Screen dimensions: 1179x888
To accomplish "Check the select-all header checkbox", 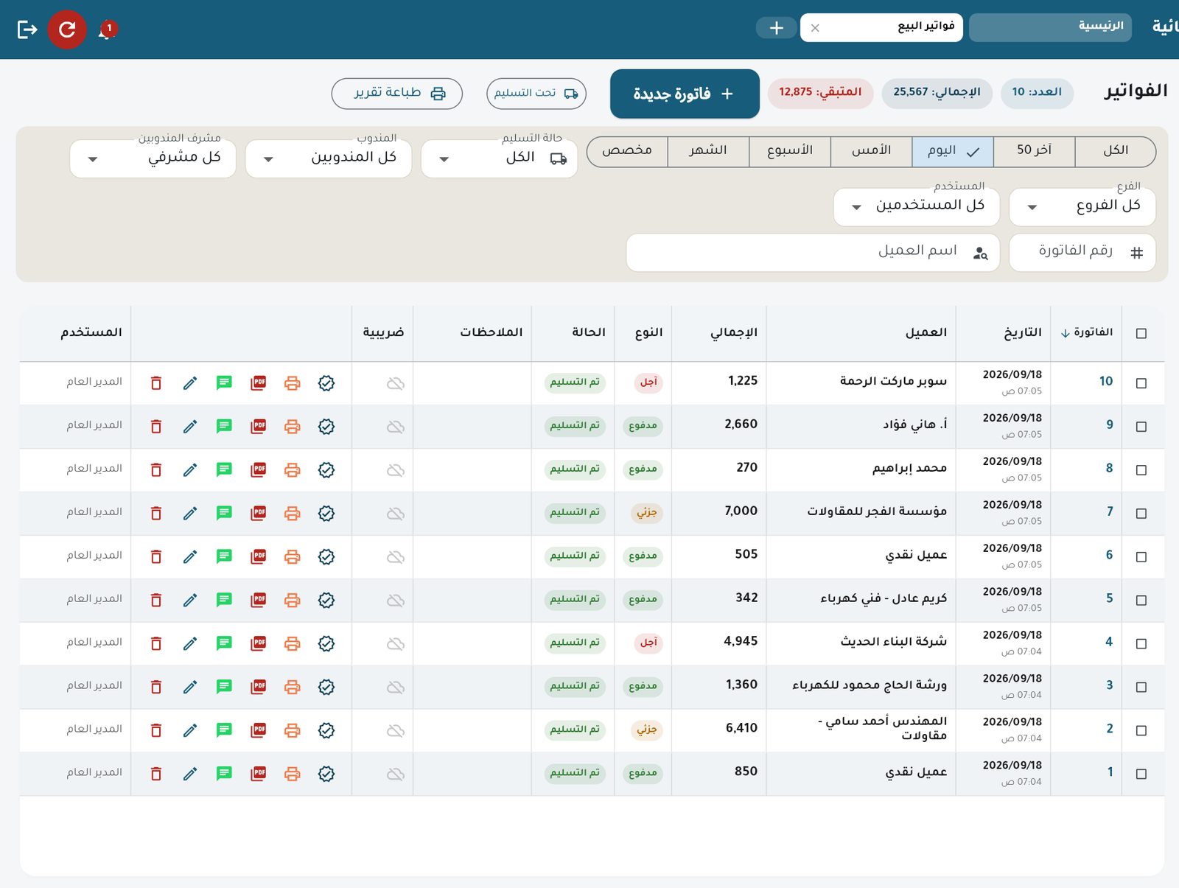I will point(1141,334).
